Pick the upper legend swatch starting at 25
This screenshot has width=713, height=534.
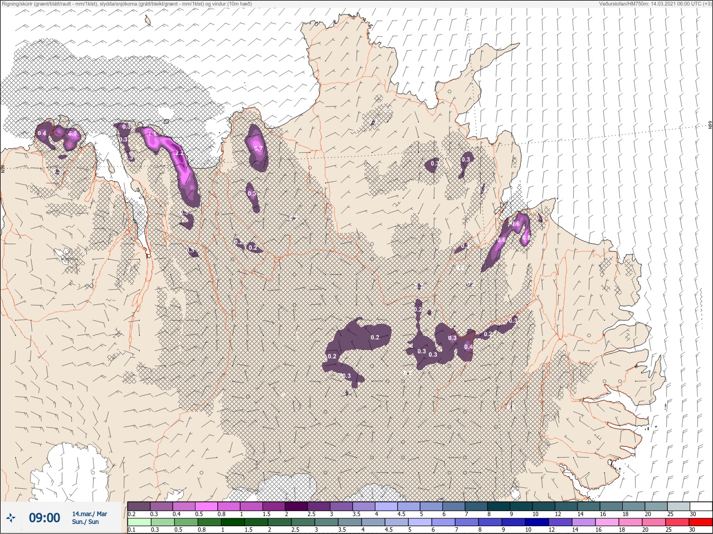tap(678, 506)
